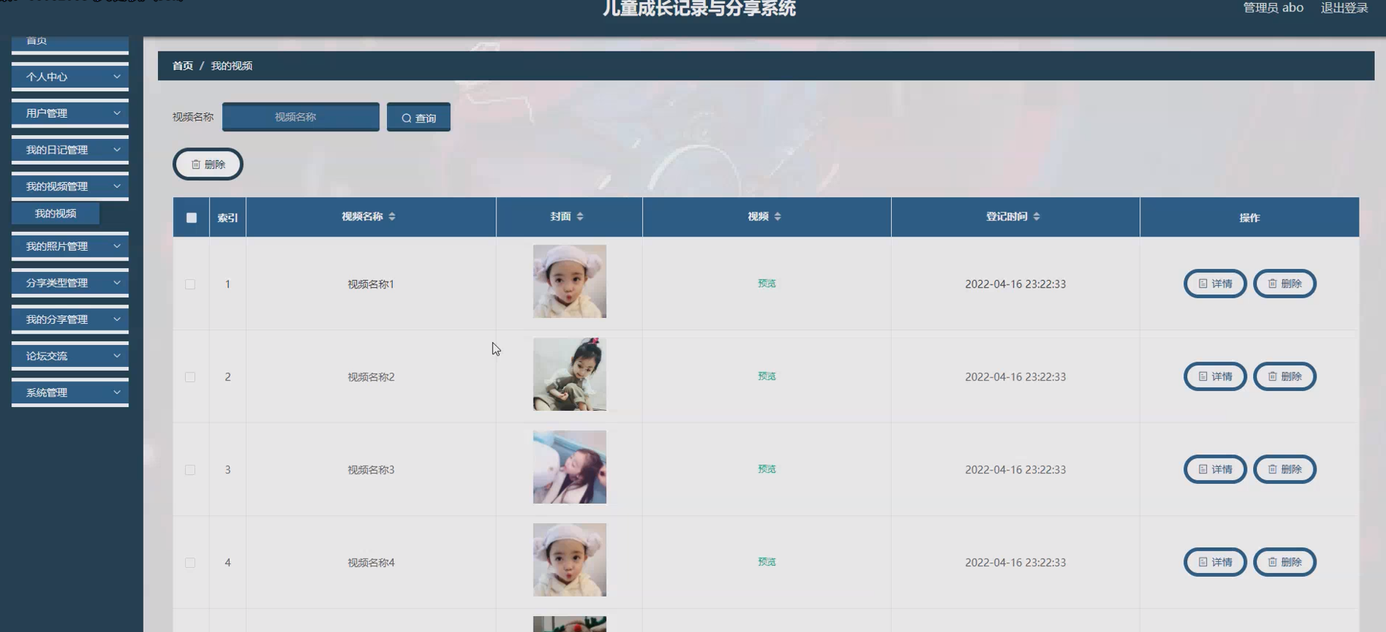Viewport: 1386px width, 632px height.
Task: Expand the 用户管理 sidebar menu
Action: click(x=70, y=113)
